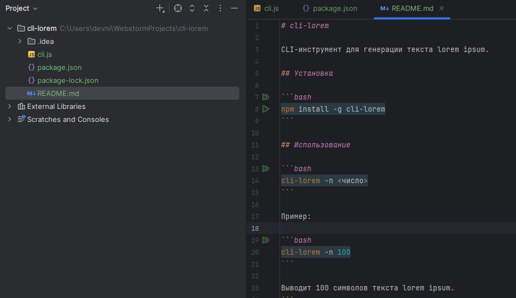Collapse the cli-lorem root folder
Image resolution: width=516 pixels, height=298 pixels.
(x=10, y=28)
